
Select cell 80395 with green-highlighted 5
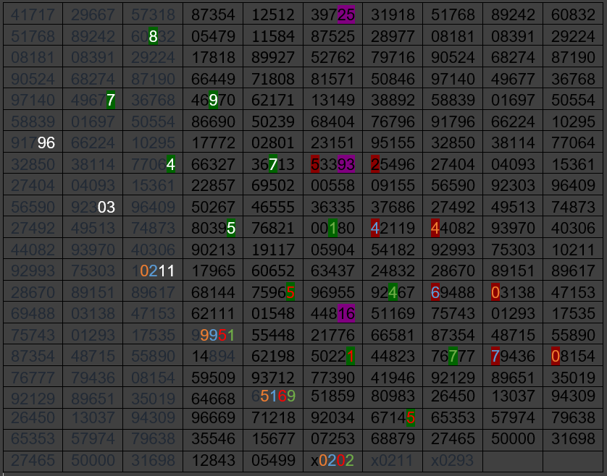(212, 229)
